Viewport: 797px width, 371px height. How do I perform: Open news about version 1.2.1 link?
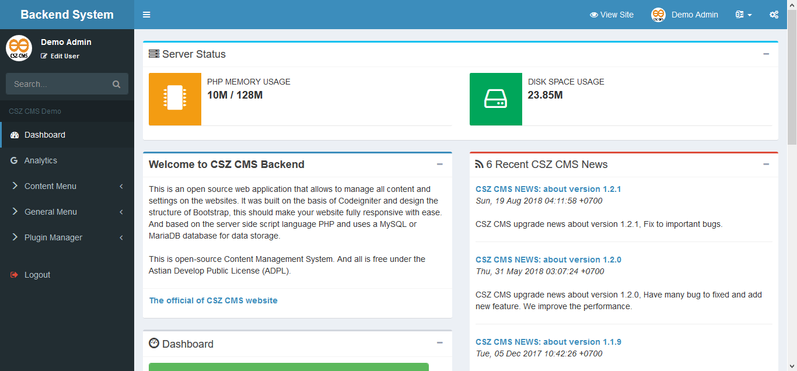point(548,189)
